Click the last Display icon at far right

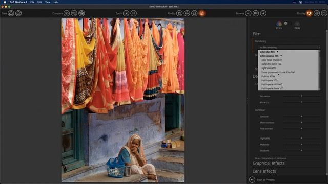point(324,13)
